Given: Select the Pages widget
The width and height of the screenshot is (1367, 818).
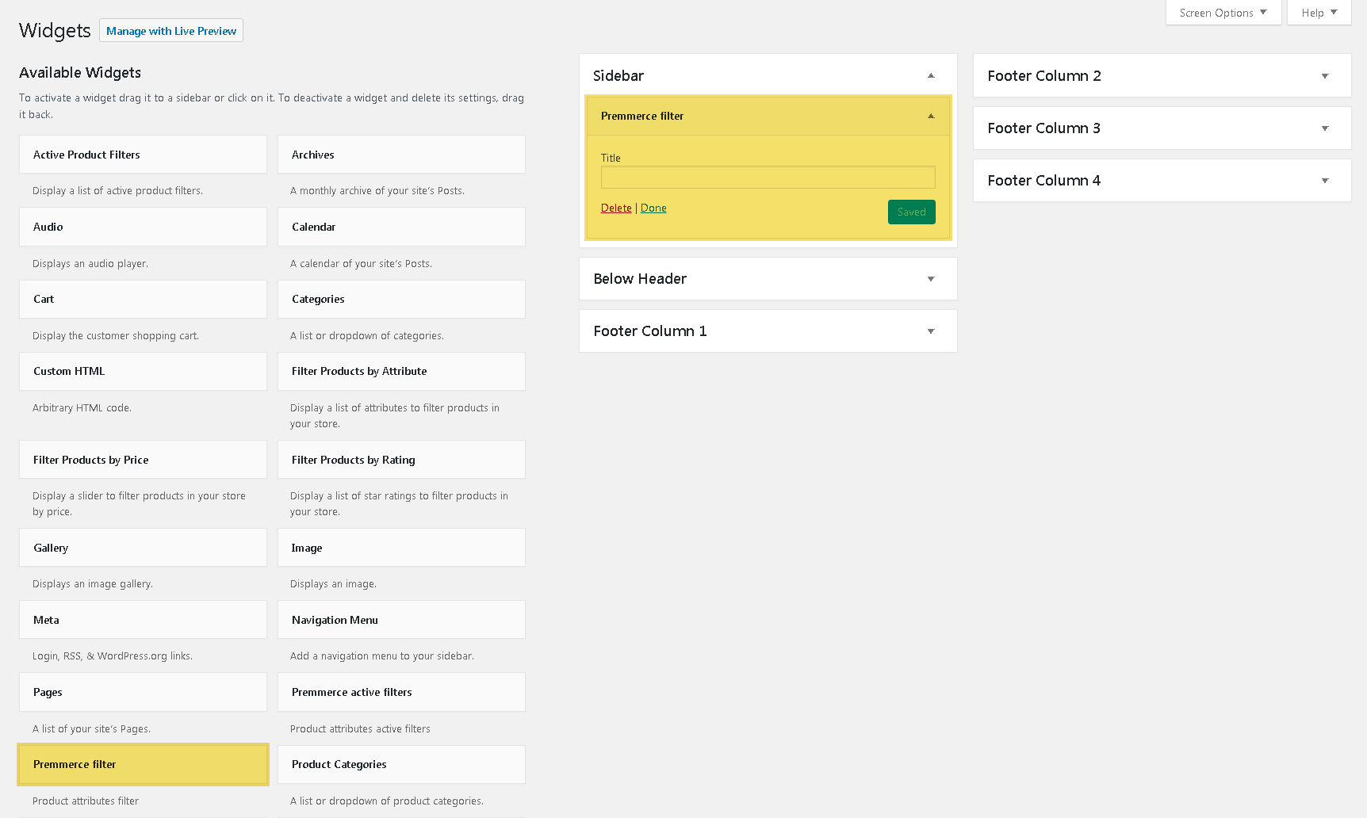Looking at the screenshot, I should coord(144,692).
